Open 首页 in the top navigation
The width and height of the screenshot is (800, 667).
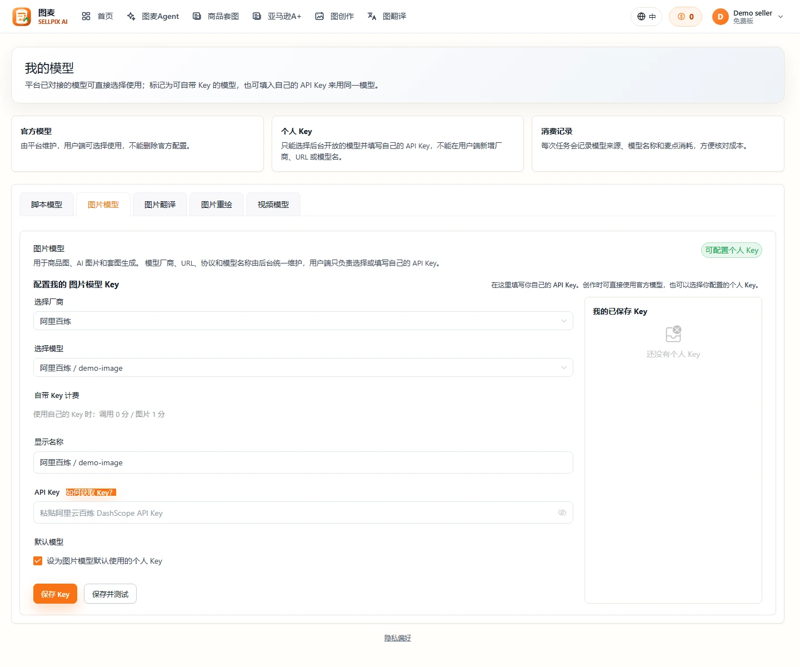point(98,17)
